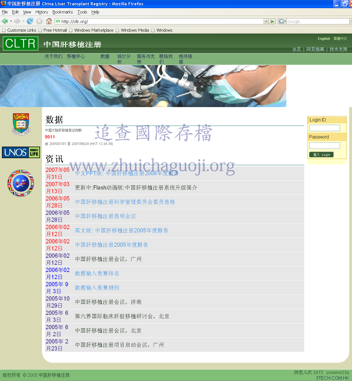Switch the site language to English

[x=324, y=39]
